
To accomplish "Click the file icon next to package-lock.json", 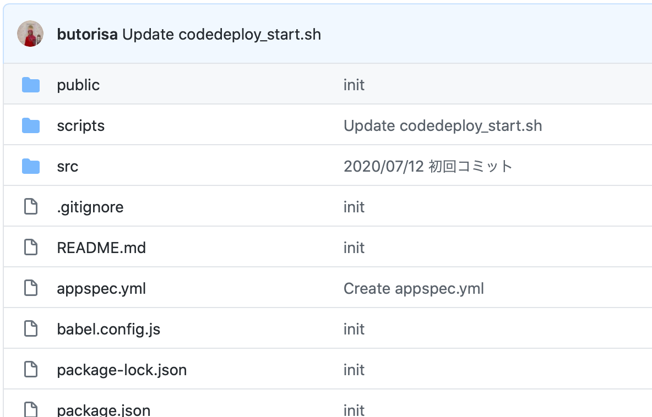I will (31, 369).
